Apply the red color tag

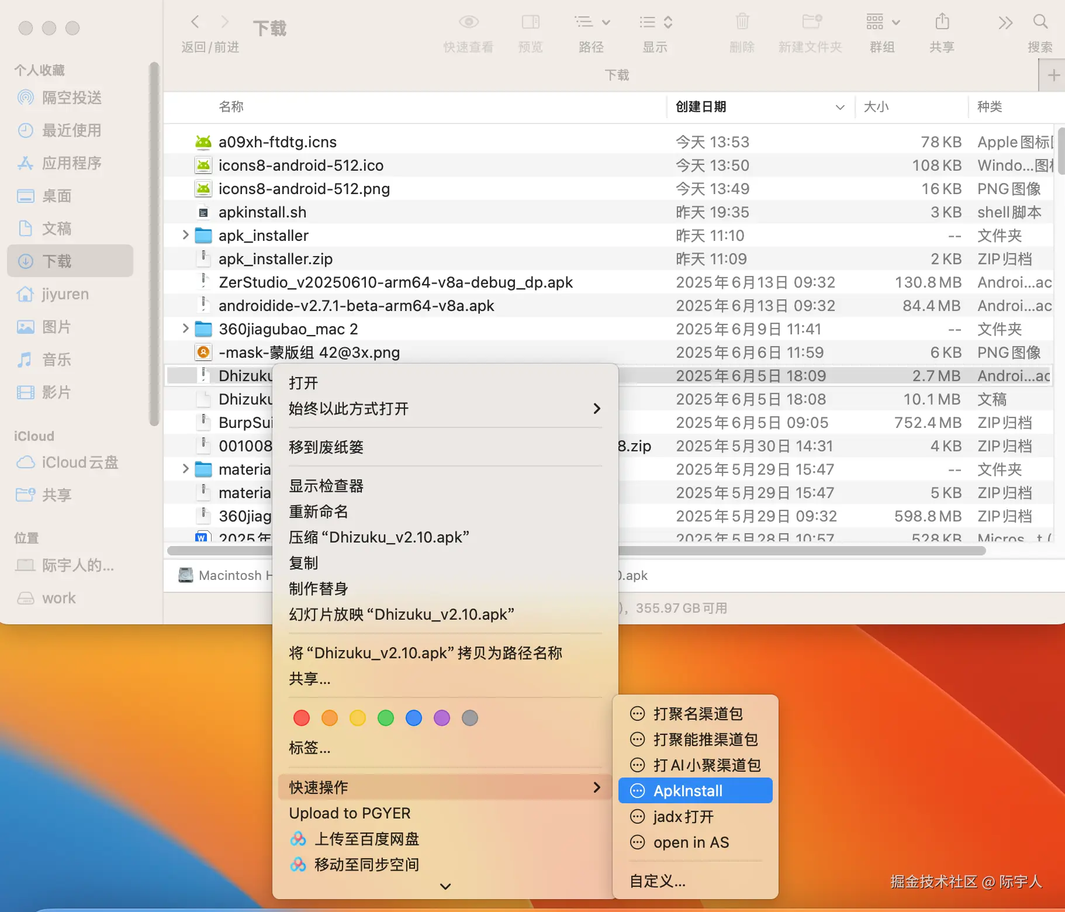(302, 718)
